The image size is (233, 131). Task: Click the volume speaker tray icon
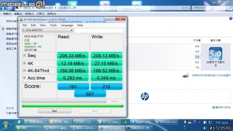coord(205,128)
